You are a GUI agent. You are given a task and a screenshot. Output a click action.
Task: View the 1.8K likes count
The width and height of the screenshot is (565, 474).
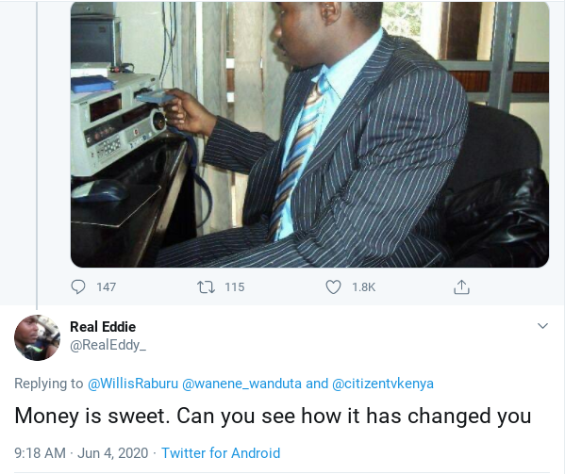pyautogui.click(x=363, y=287)
